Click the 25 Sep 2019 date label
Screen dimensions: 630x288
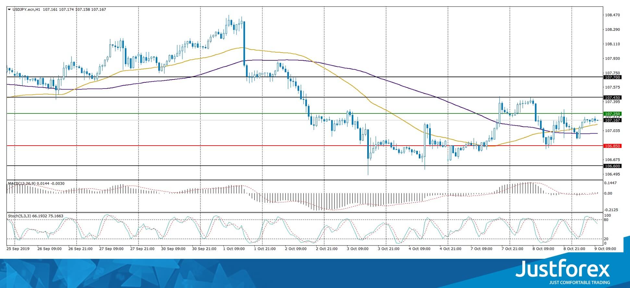pyautogui.click(x=18, y=249)
